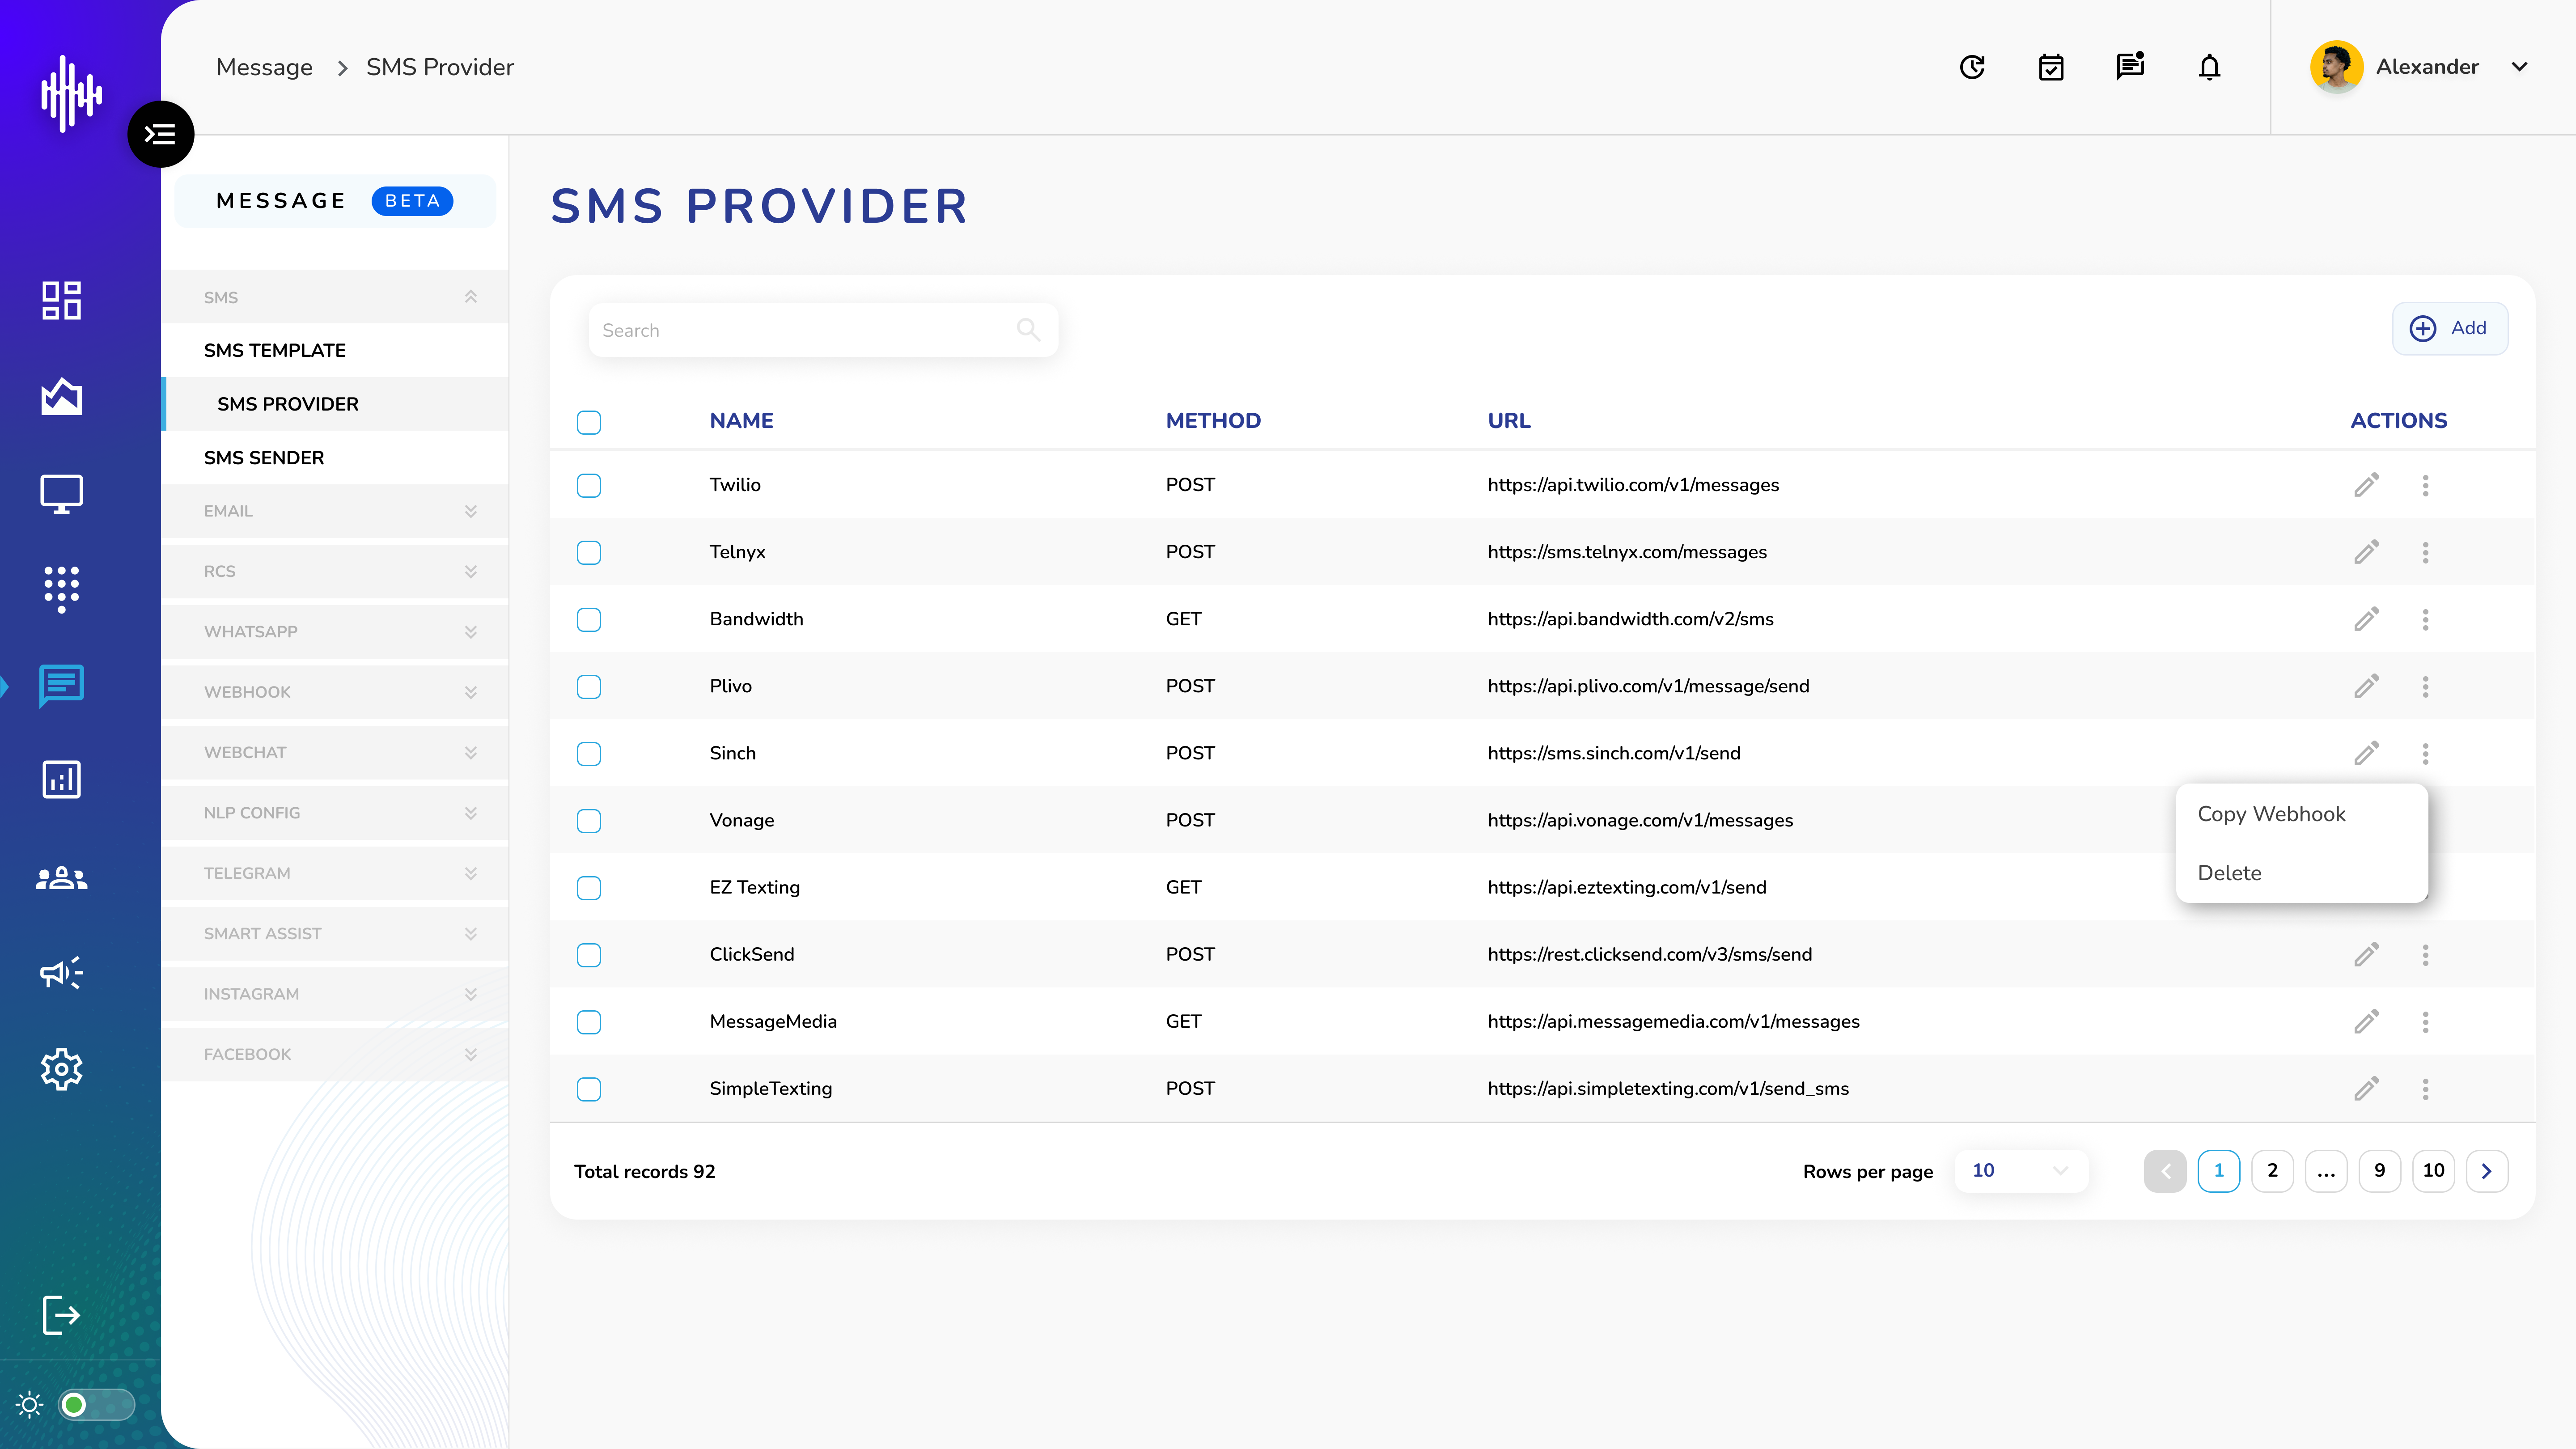Click the Add provider button

click(2449, 328)
